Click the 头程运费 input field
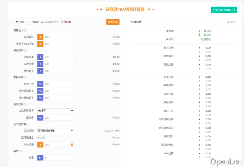Image resolution: width=244 pixels, height=167 pixels. point(59,64)
